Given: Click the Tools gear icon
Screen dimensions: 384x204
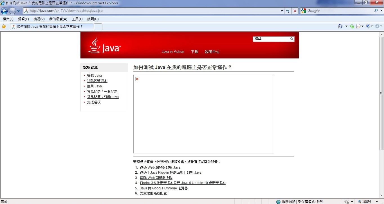Looking at the screenshot, I should point(377,26).
